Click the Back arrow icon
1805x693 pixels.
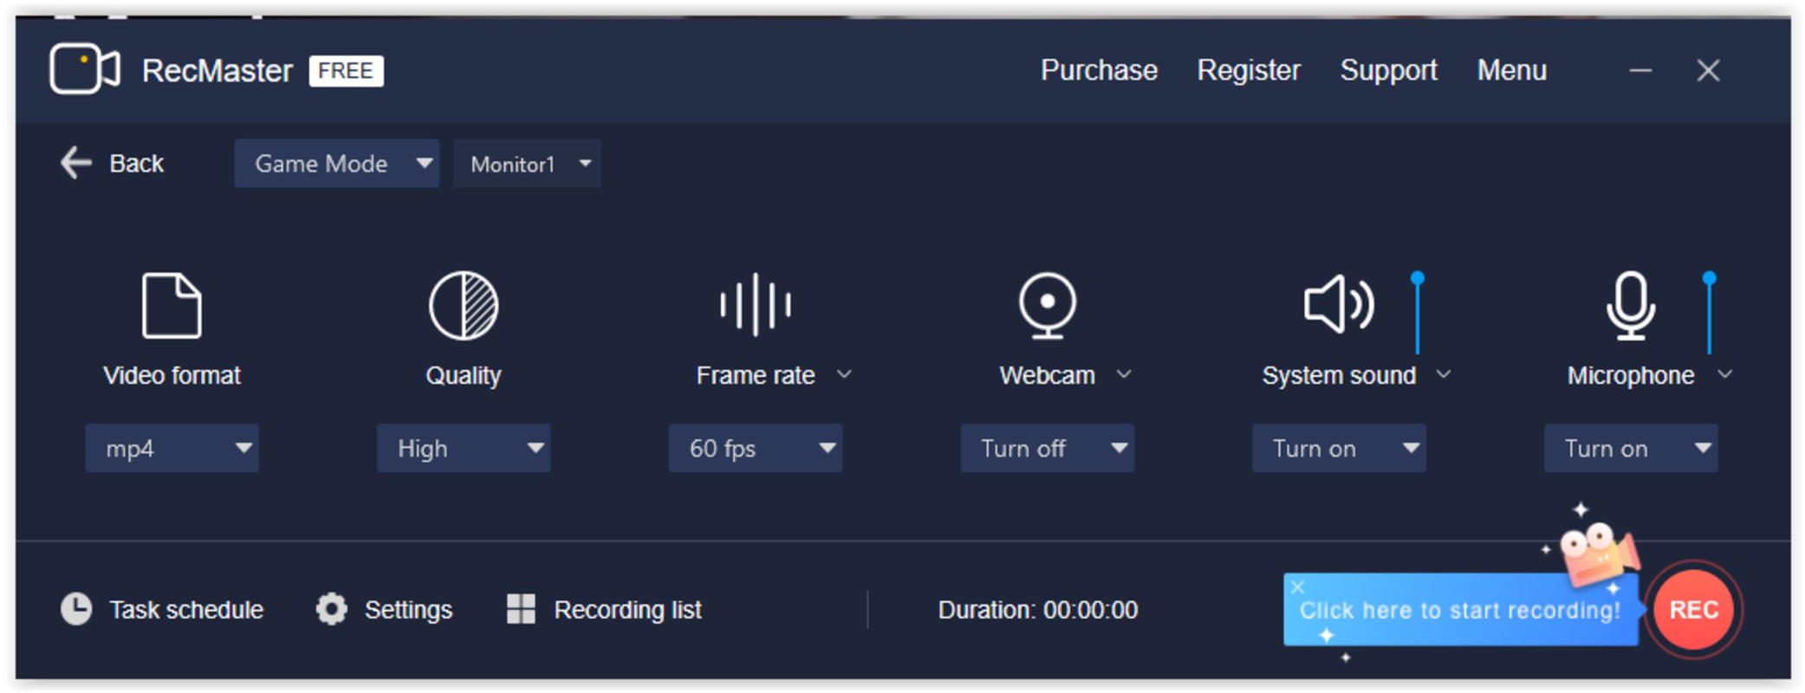tap(75, 163)
